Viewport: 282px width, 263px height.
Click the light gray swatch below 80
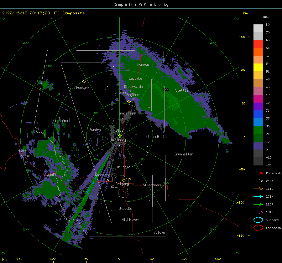pos(258,28)
